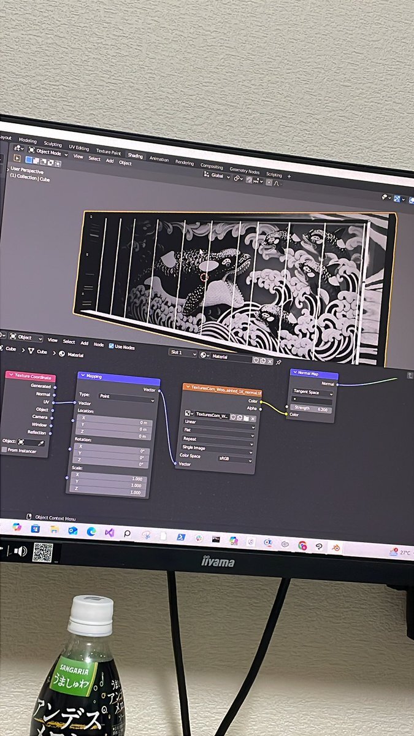Toggle the fake user shield icon
The image size is (414, 736).
click(x=256, y=359)
